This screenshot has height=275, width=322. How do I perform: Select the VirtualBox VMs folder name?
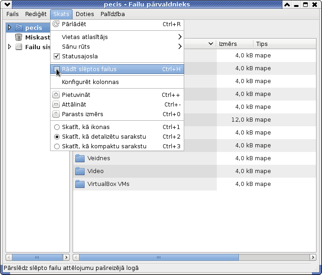point(108,184)
